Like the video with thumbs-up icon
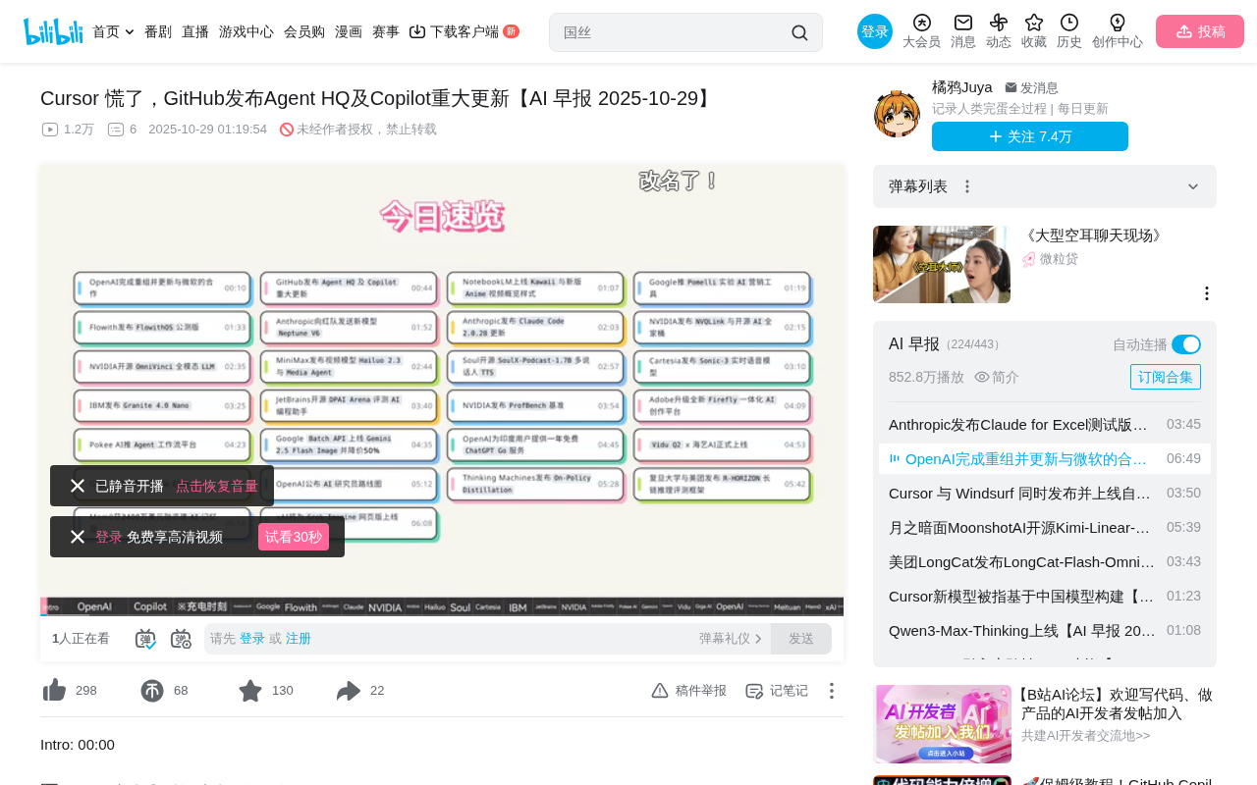 click(x=55, y=691)
